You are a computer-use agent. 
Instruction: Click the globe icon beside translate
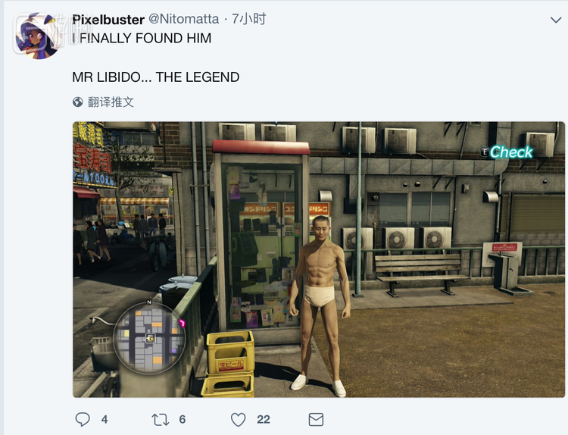(77, 102)
